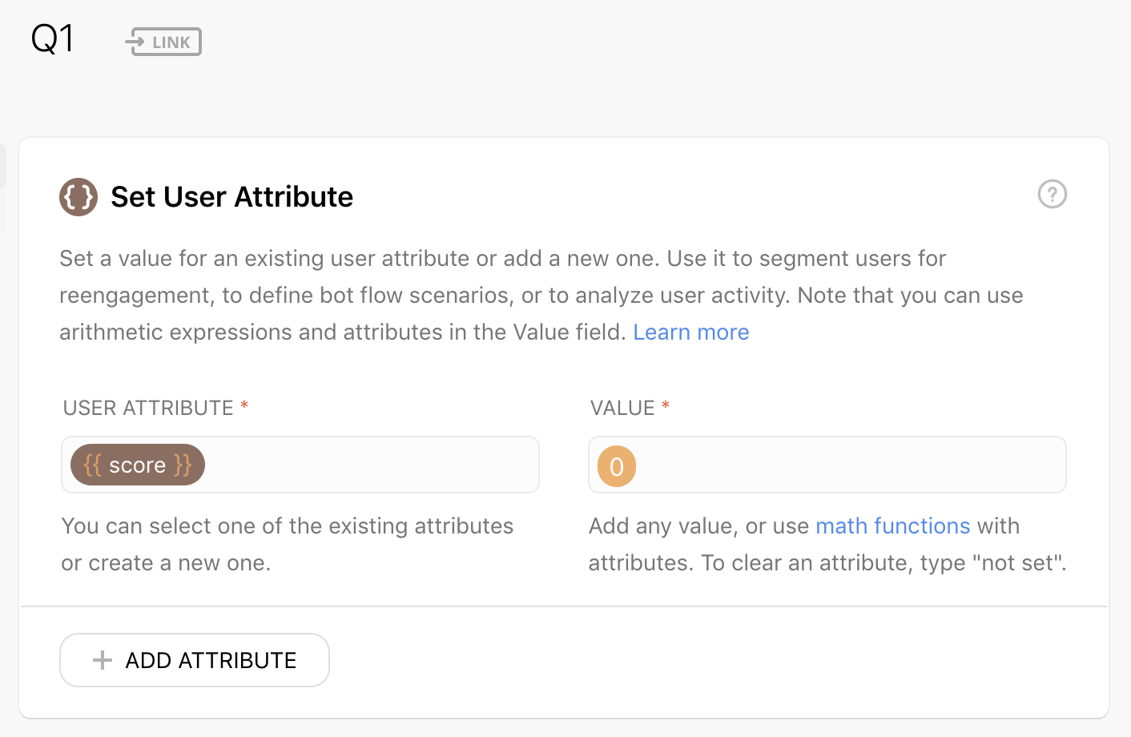1131x737 pixels.
Task: Click the LINK badge next to Q1
Action: pos(163,42)
